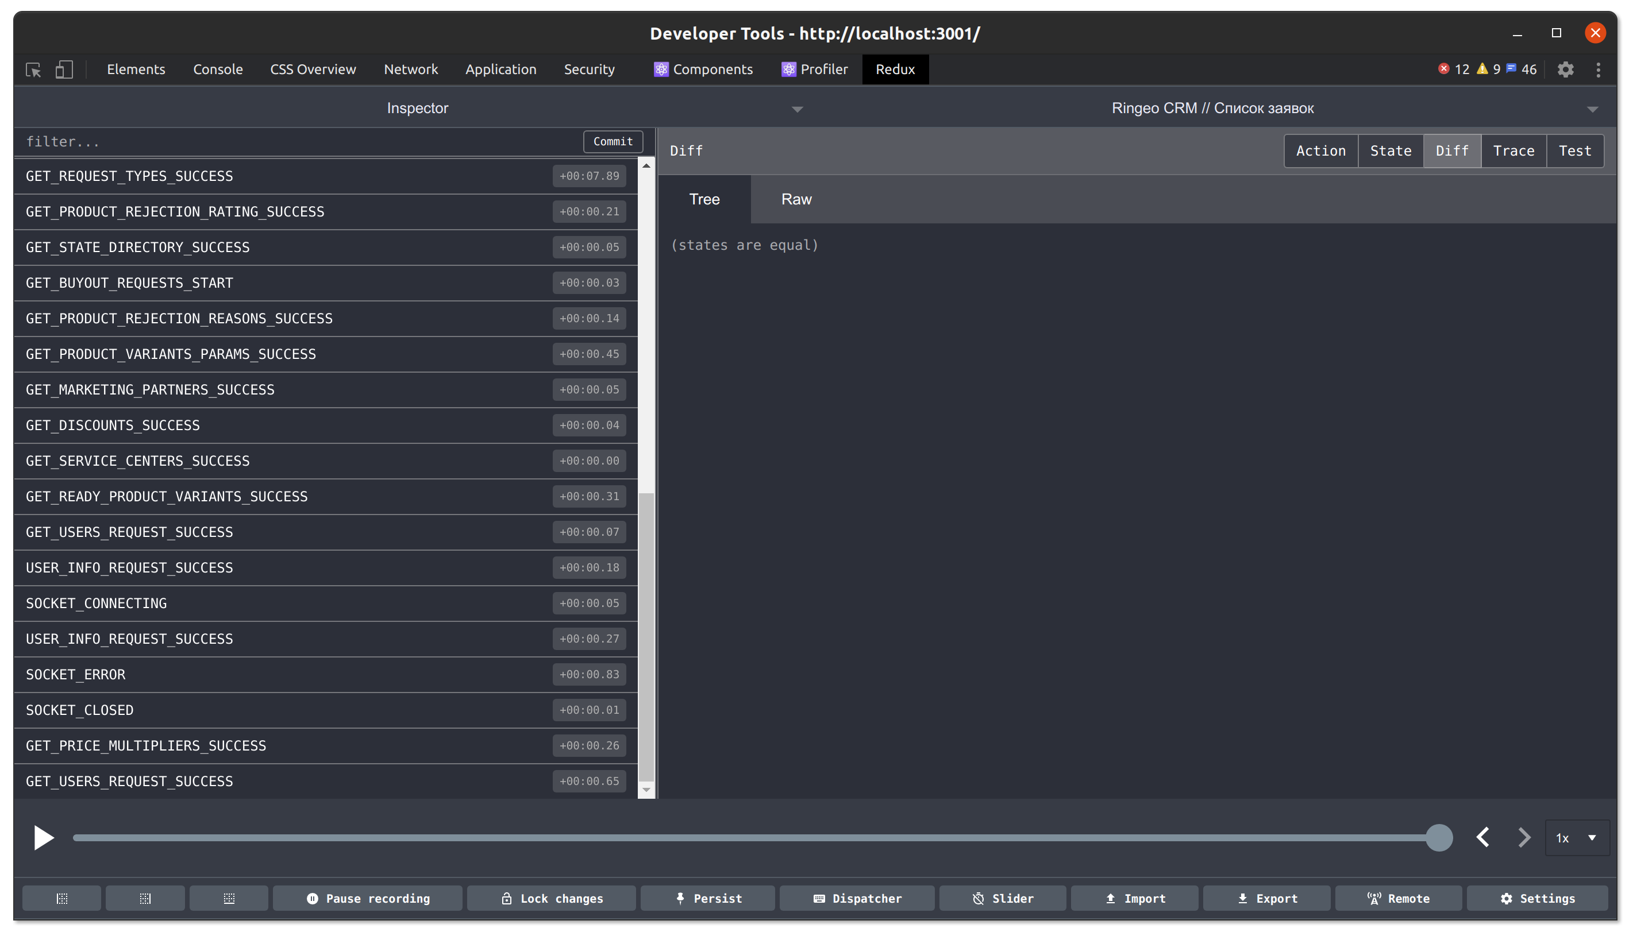Dock Redux panel to the right icon
Image resolution: width=1633 pixels, height=936 pixels.
coord(145,898)
